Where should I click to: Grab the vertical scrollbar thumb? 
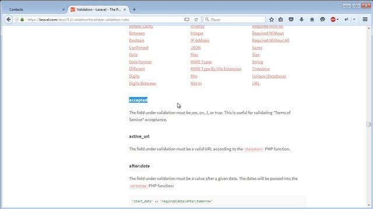click(x=369, y=124)
